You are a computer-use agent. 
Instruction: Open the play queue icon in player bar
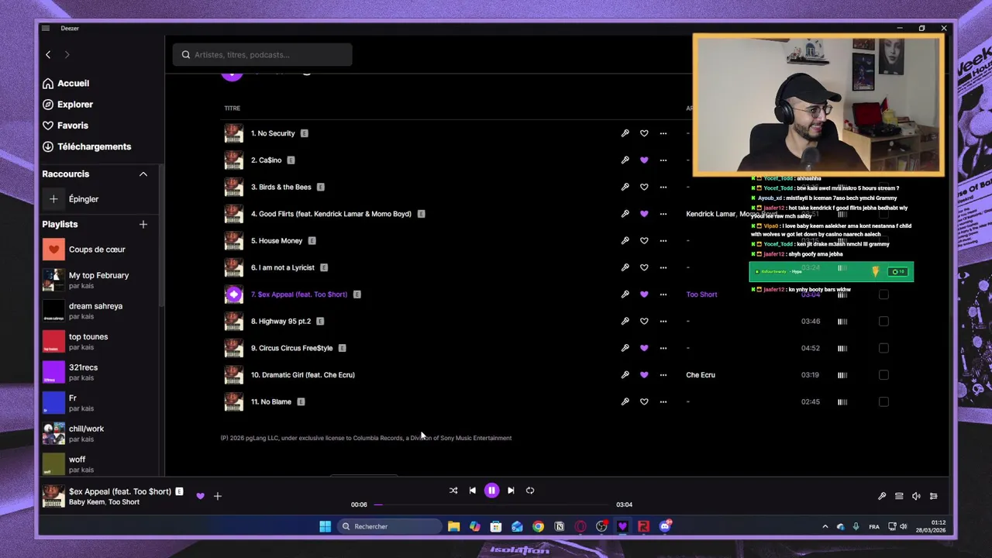(x=899, y=496)
